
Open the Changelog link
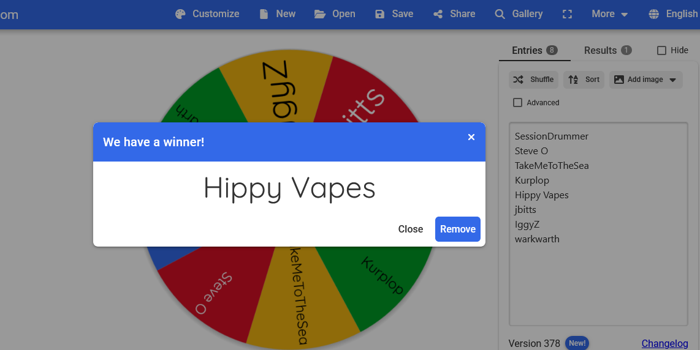pos(664,343)
